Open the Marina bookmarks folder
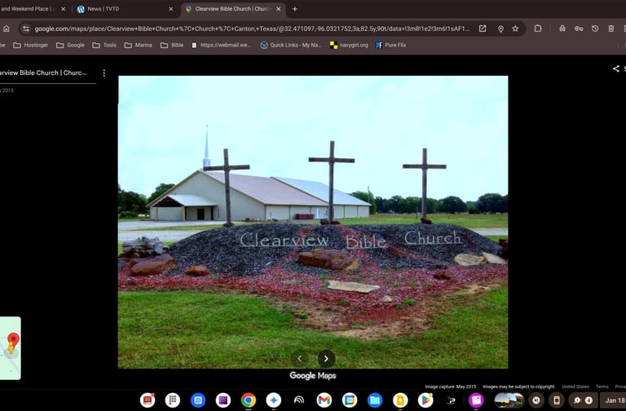 click(x=138, y=45)
